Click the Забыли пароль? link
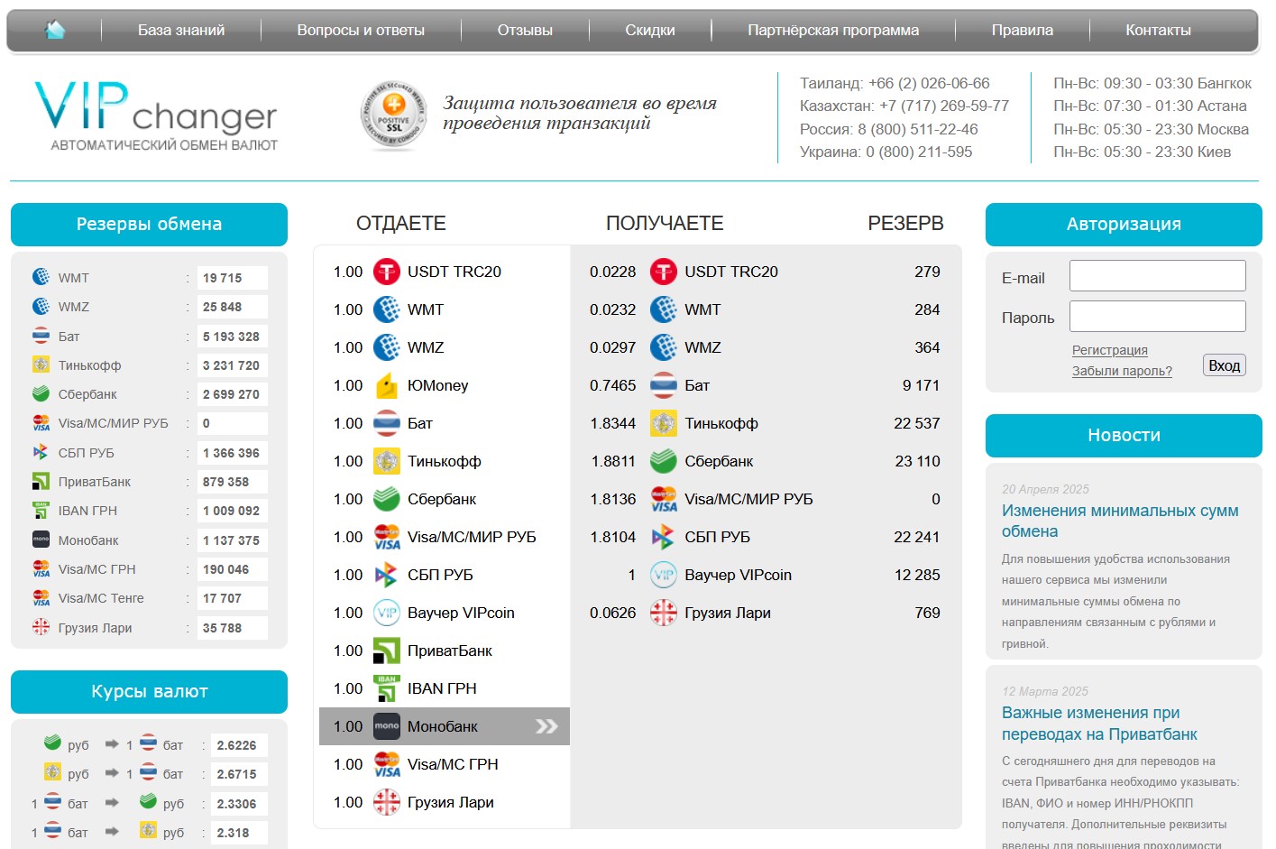The image size is (1276, 849). [1122, 371]
